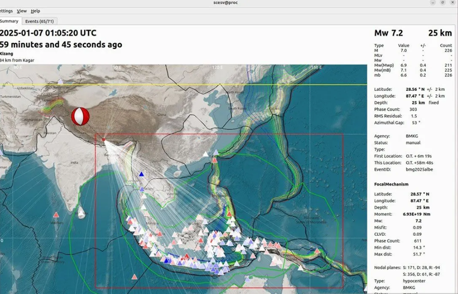
Task: Open the Help menu
Action: pos(36,11)
